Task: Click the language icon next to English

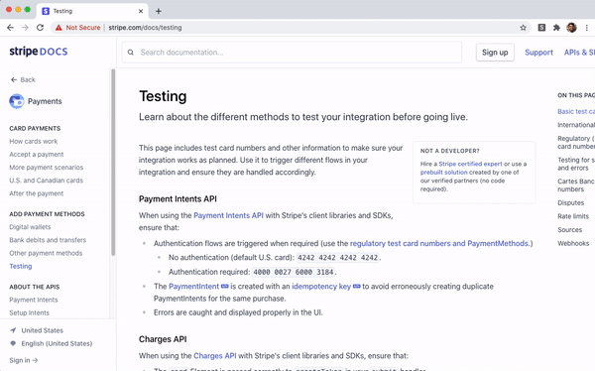Action: pyautogui.click(x=13, y=343)
